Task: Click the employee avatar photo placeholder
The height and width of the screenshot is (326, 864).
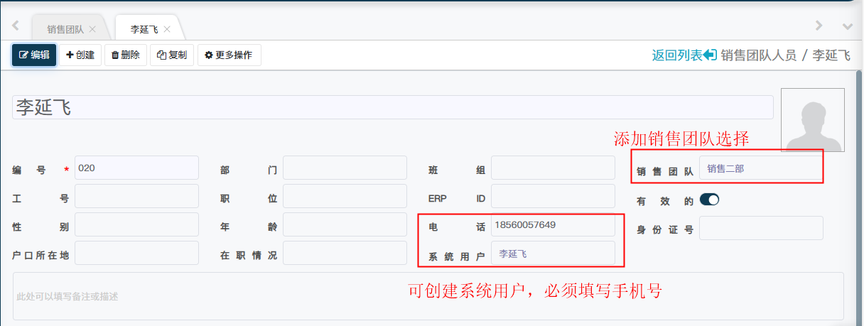Action: coord(812,120)
